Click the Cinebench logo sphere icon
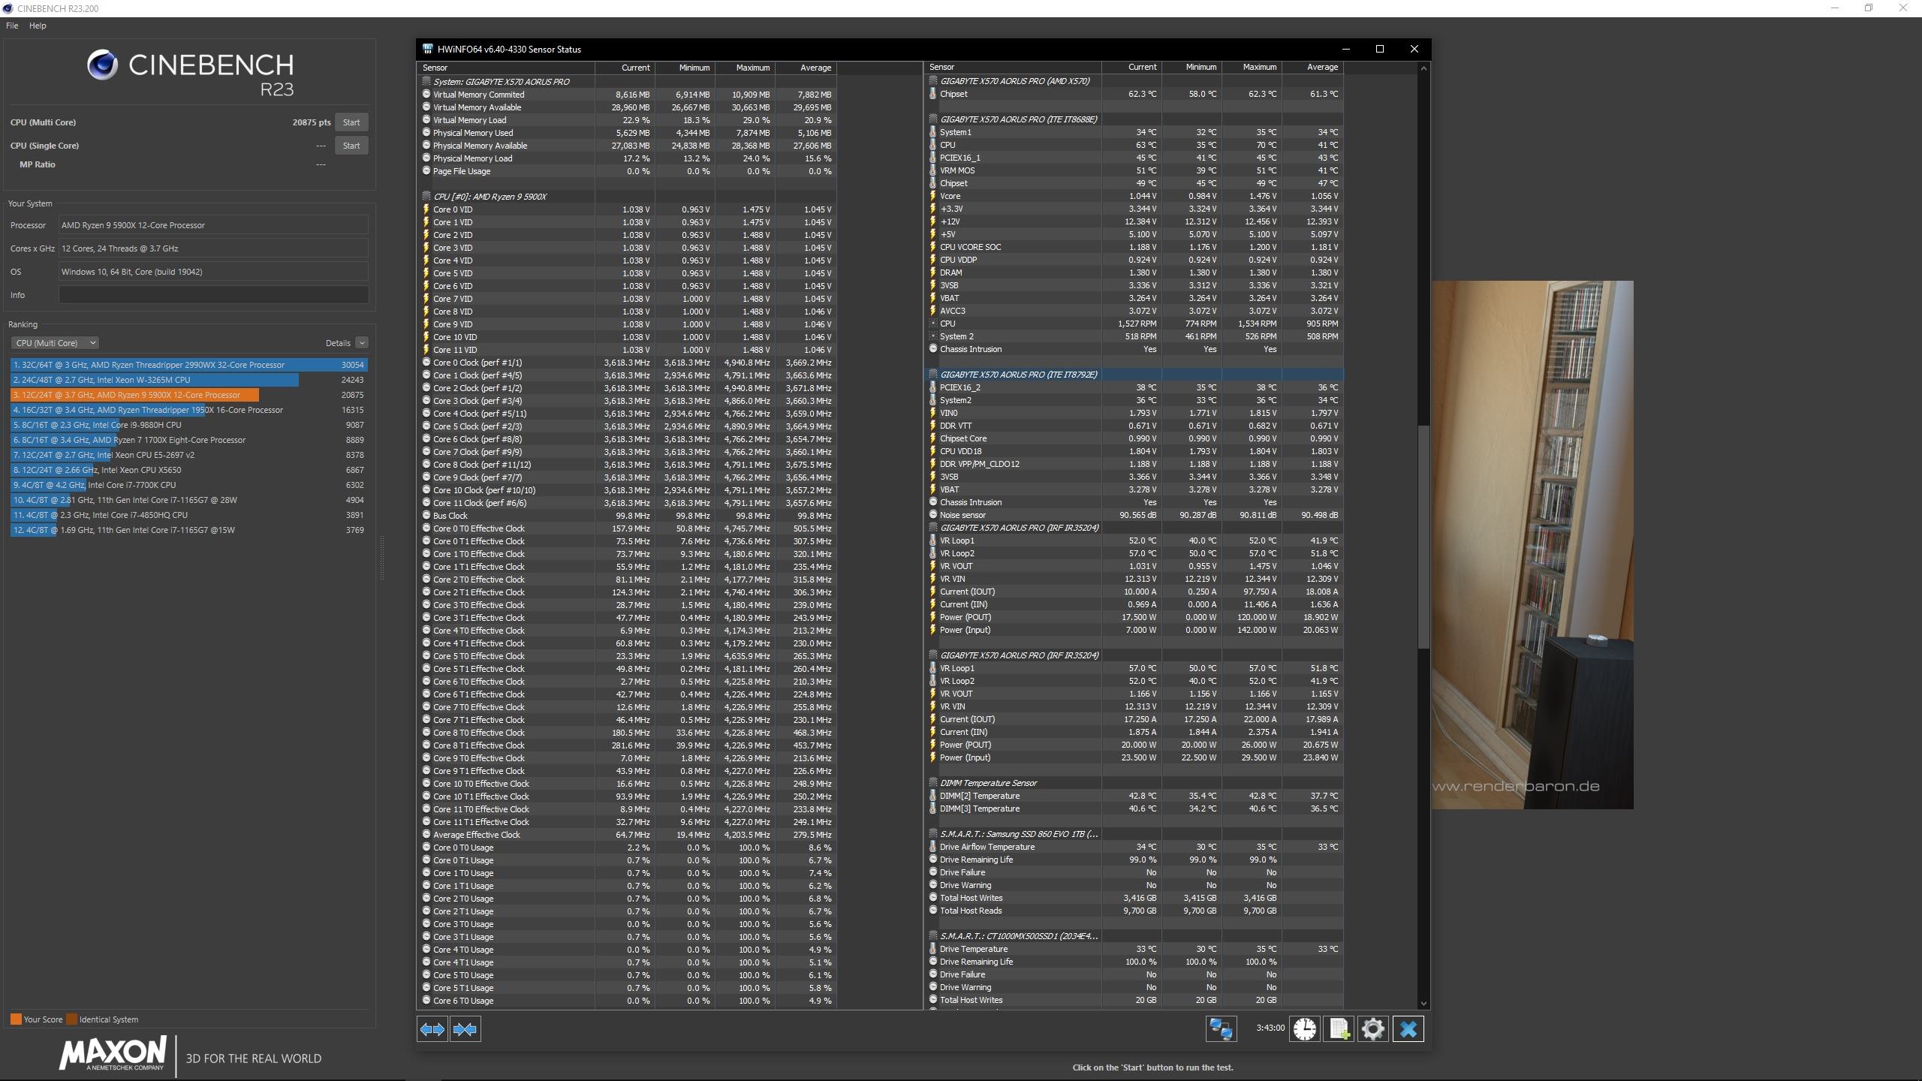This screenshot has height=1081, width=1922. pyautogui.click(x=102, y=65)
